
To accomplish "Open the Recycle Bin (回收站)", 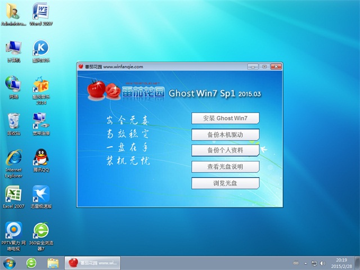I will click(x=13, y=121).
